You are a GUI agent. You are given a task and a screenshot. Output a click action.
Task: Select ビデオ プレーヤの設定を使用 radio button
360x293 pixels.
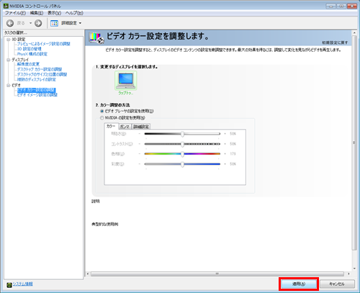coord(102,111)
